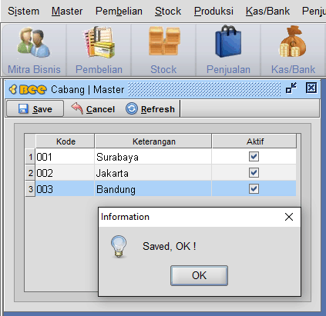326x316 pixels.
Task: Open the Kas/Bank menu
Action: pos(267,12)
